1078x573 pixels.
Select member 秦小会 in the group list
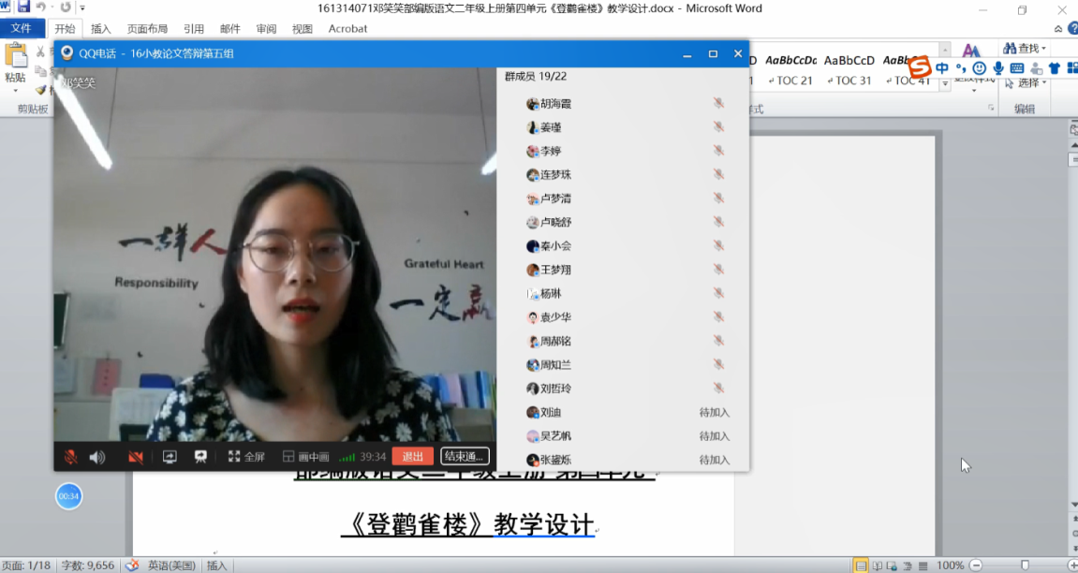pyautogui.click(x=555, y=246)
